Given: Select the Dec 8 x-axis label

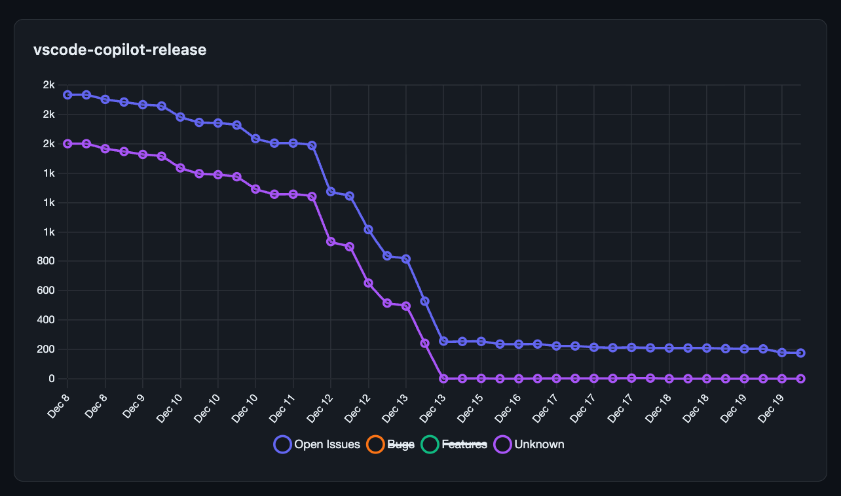Looking at the screenshot, I should (59, 406).
